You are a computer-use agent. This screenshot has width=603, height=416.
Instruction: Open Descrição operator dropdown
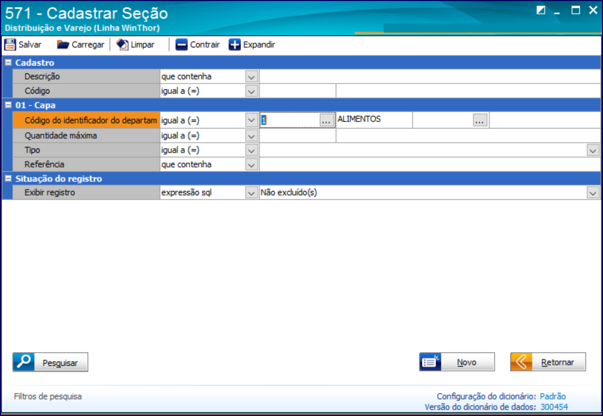pyautogui.click(x=251, y=77)
